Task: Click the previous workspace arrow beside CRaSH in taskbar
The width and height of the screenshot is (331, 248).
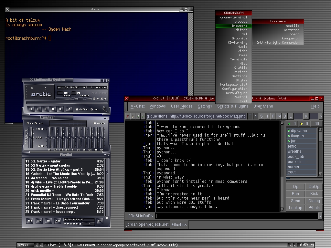Action: (37, 245)
